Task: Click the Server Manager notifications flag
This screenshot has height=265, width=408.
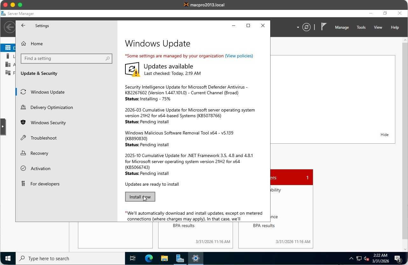Action: point(323,27)
